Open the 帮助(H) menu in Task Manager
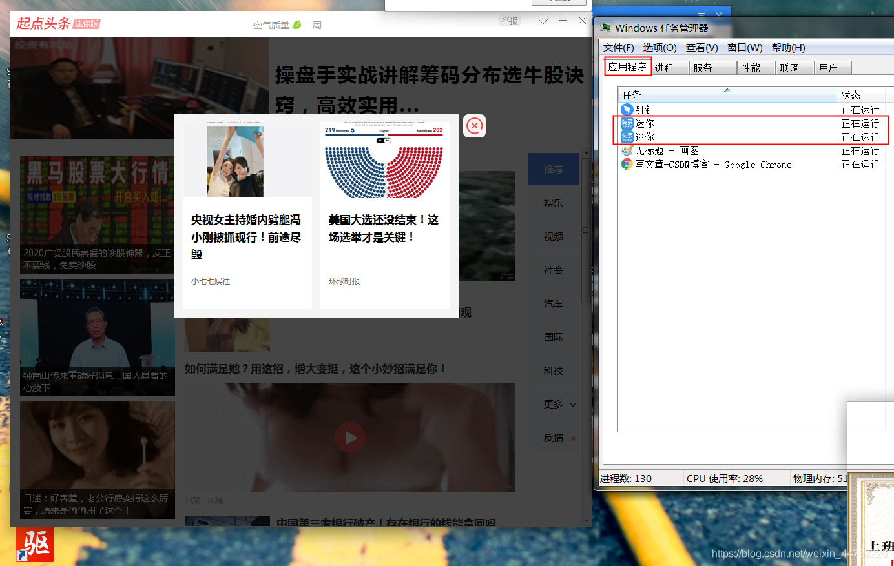 pos(788,48)
